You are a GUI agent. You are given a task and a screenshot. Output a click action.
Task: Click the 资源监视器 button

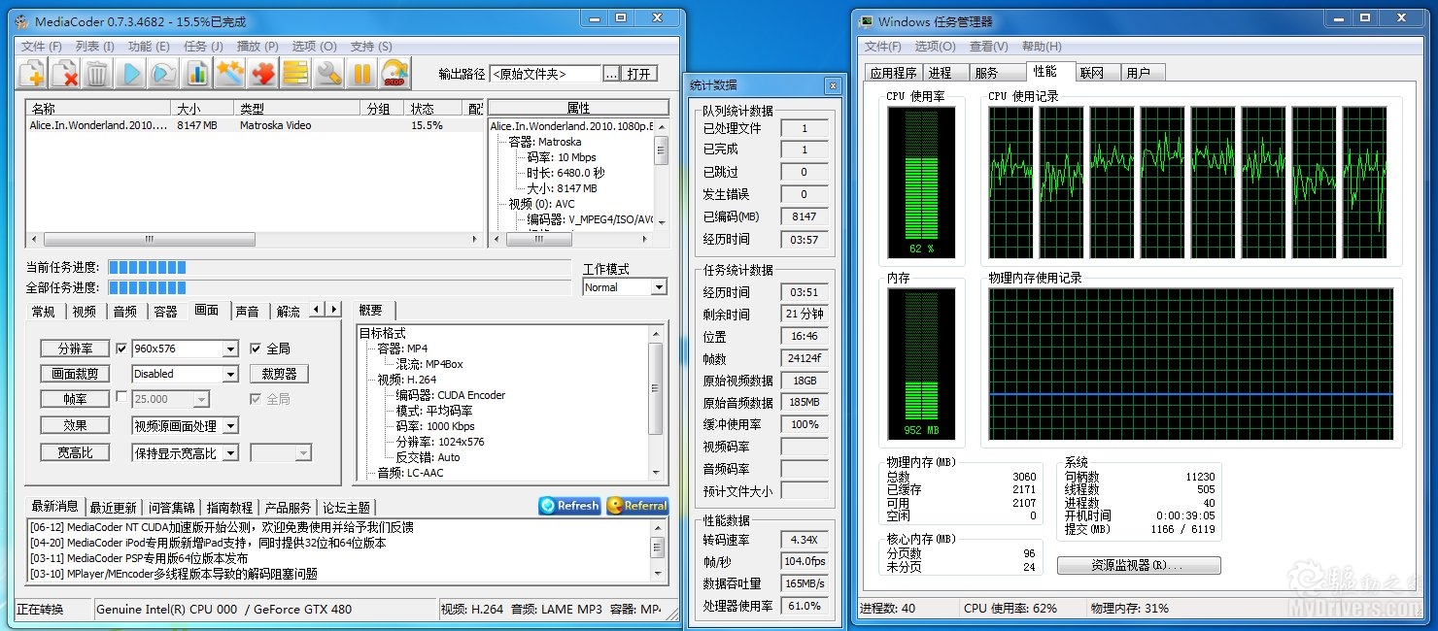pyautogui.click(x=1138, y=565)
